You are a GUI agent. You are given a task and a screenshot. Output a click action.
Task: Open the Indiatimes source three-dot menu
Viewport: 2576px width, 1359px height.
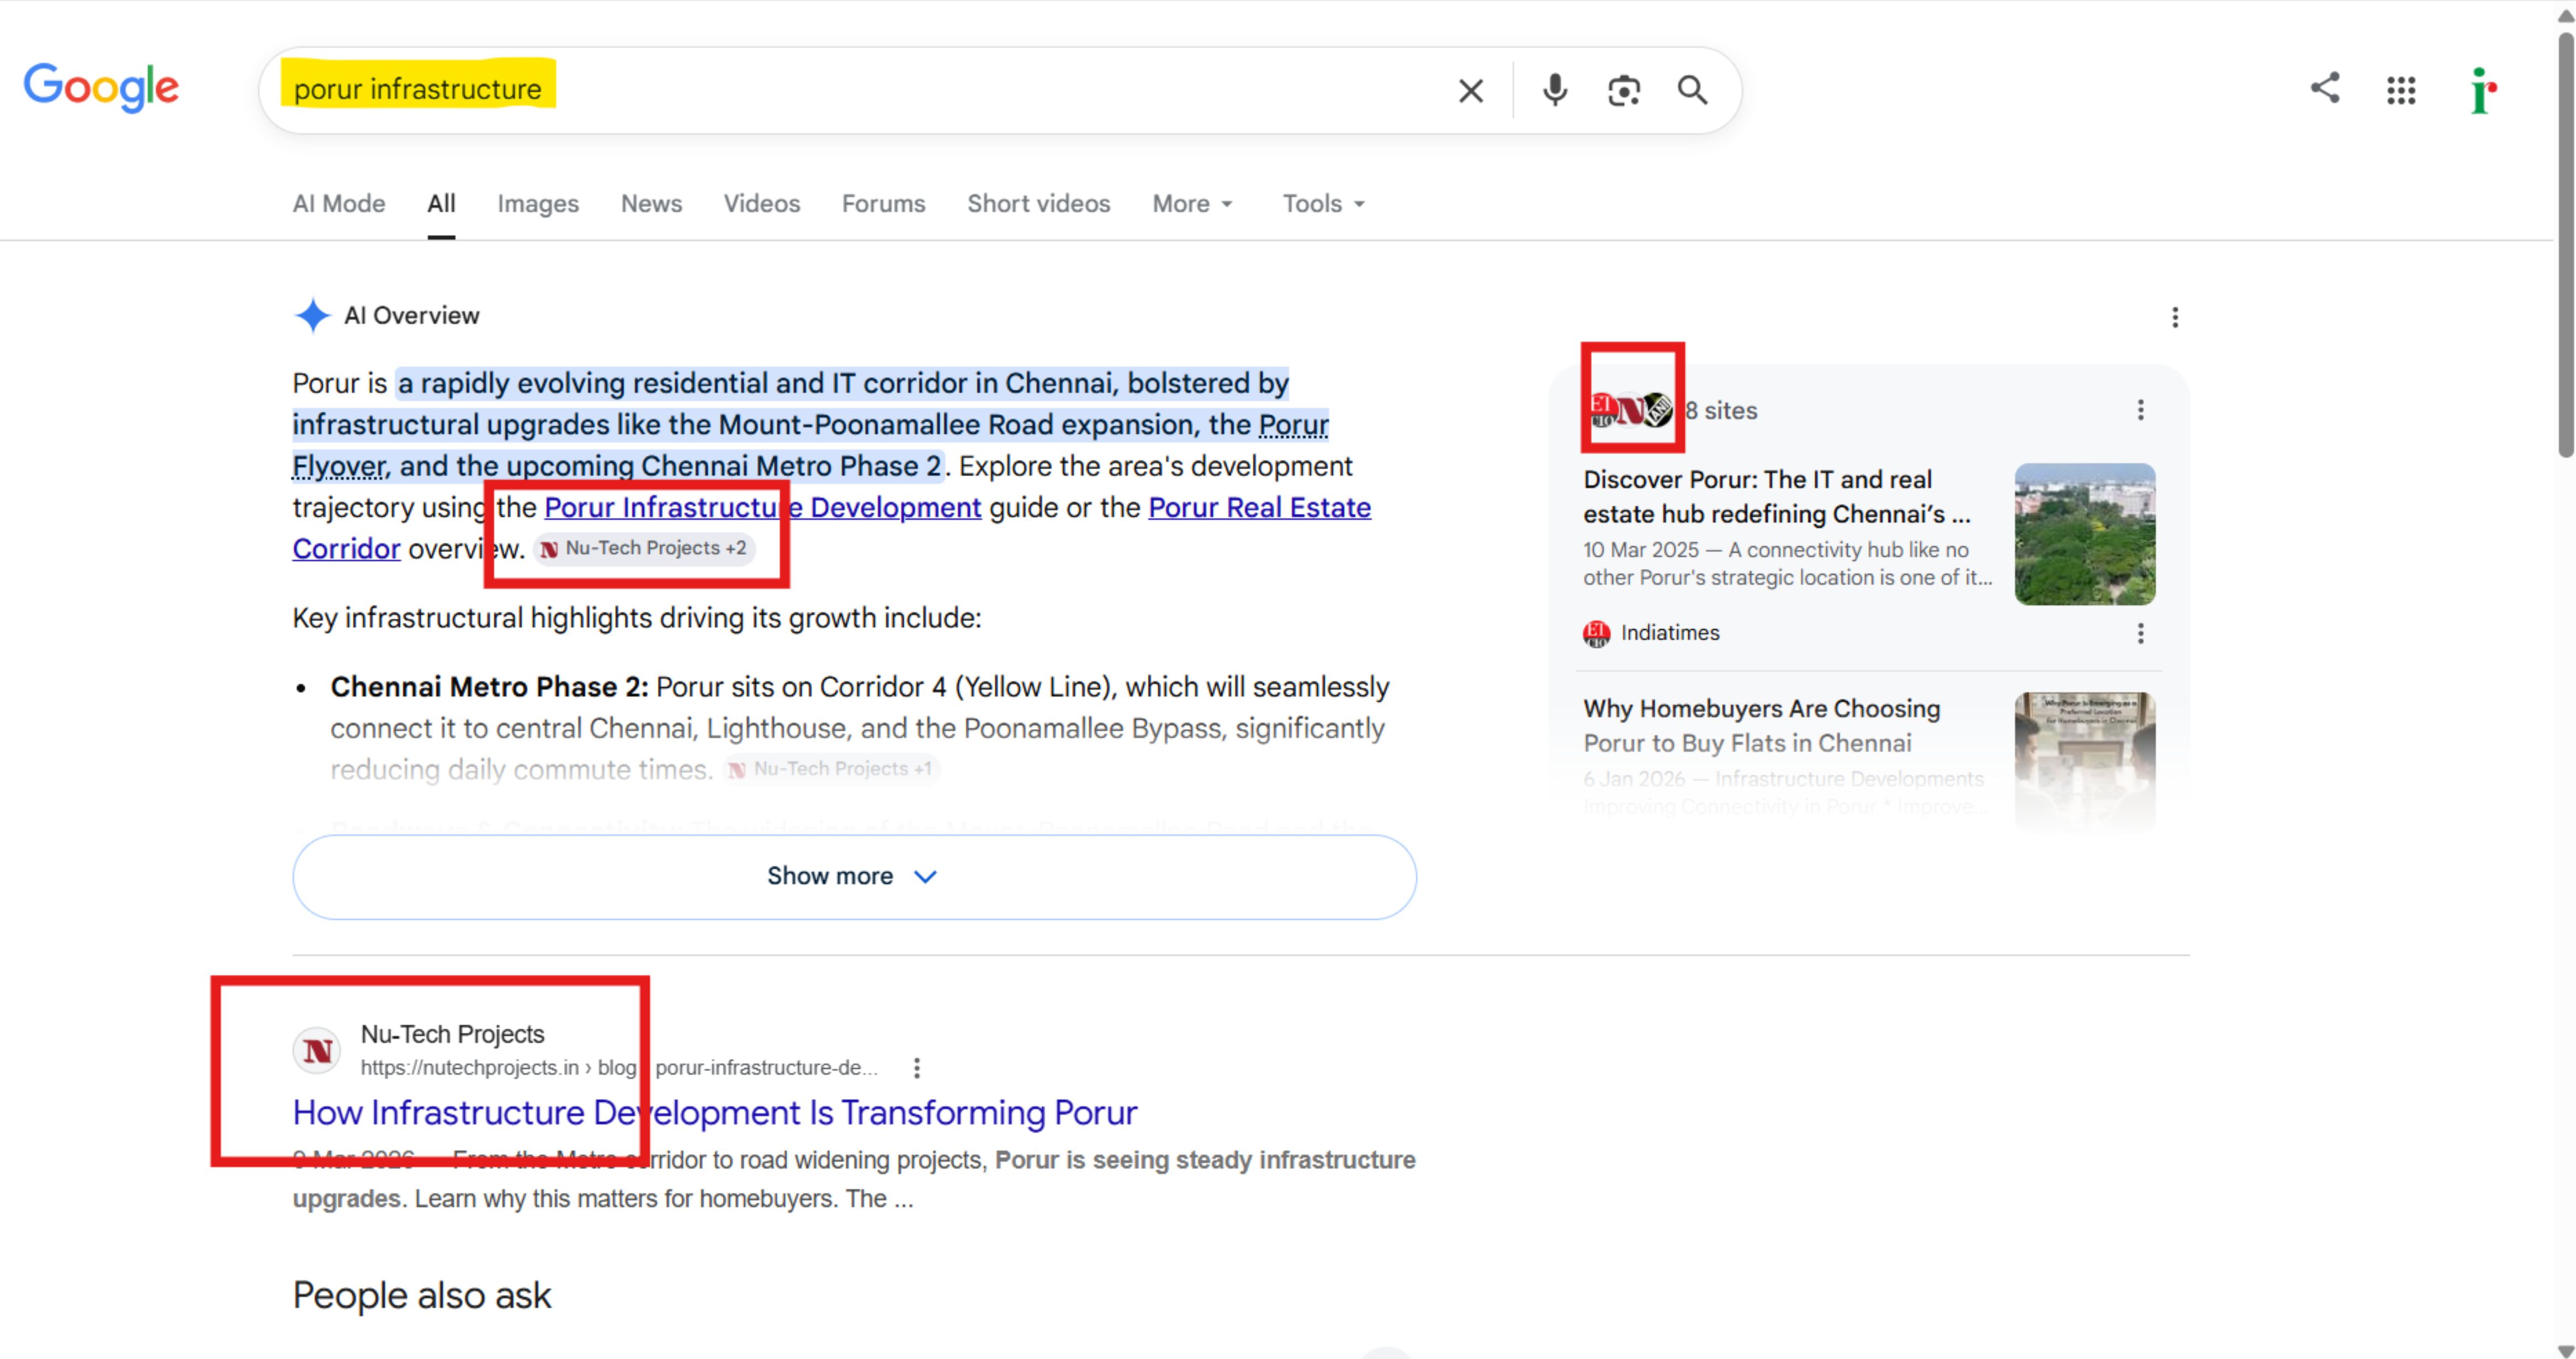coord(2140,633)
